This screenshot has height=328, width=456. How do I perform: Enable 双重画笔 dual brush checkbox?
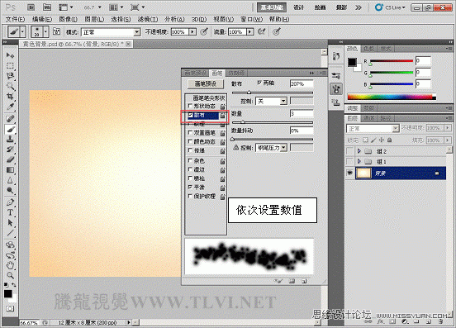coord(190,132)
